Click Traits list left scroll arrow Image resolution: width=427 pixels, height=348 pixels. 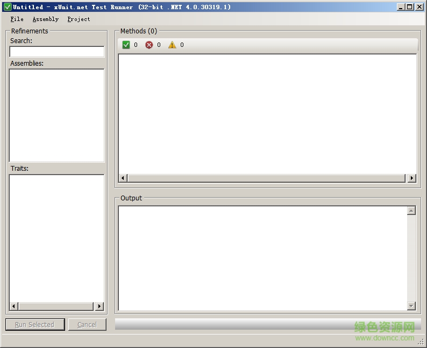click(x=13, y=307)
